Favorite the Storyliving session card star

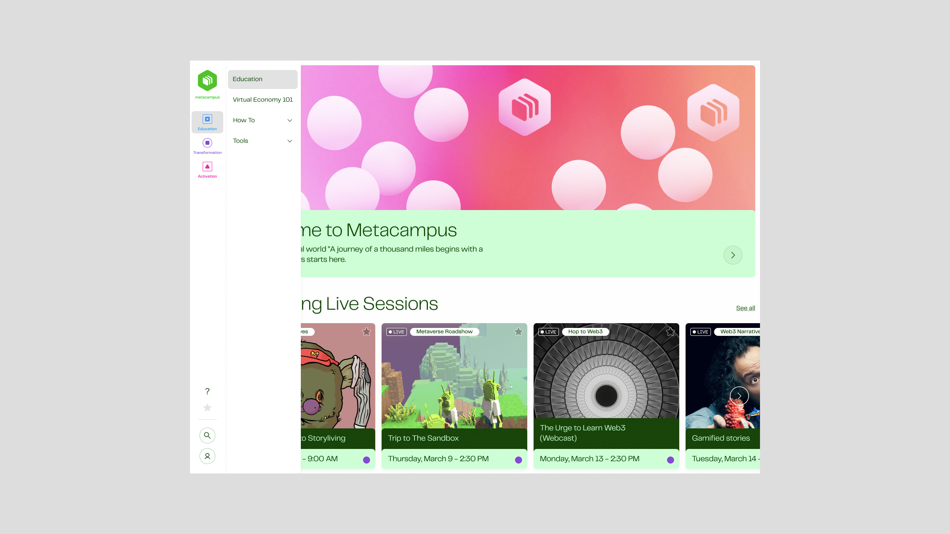pos(367,332)
